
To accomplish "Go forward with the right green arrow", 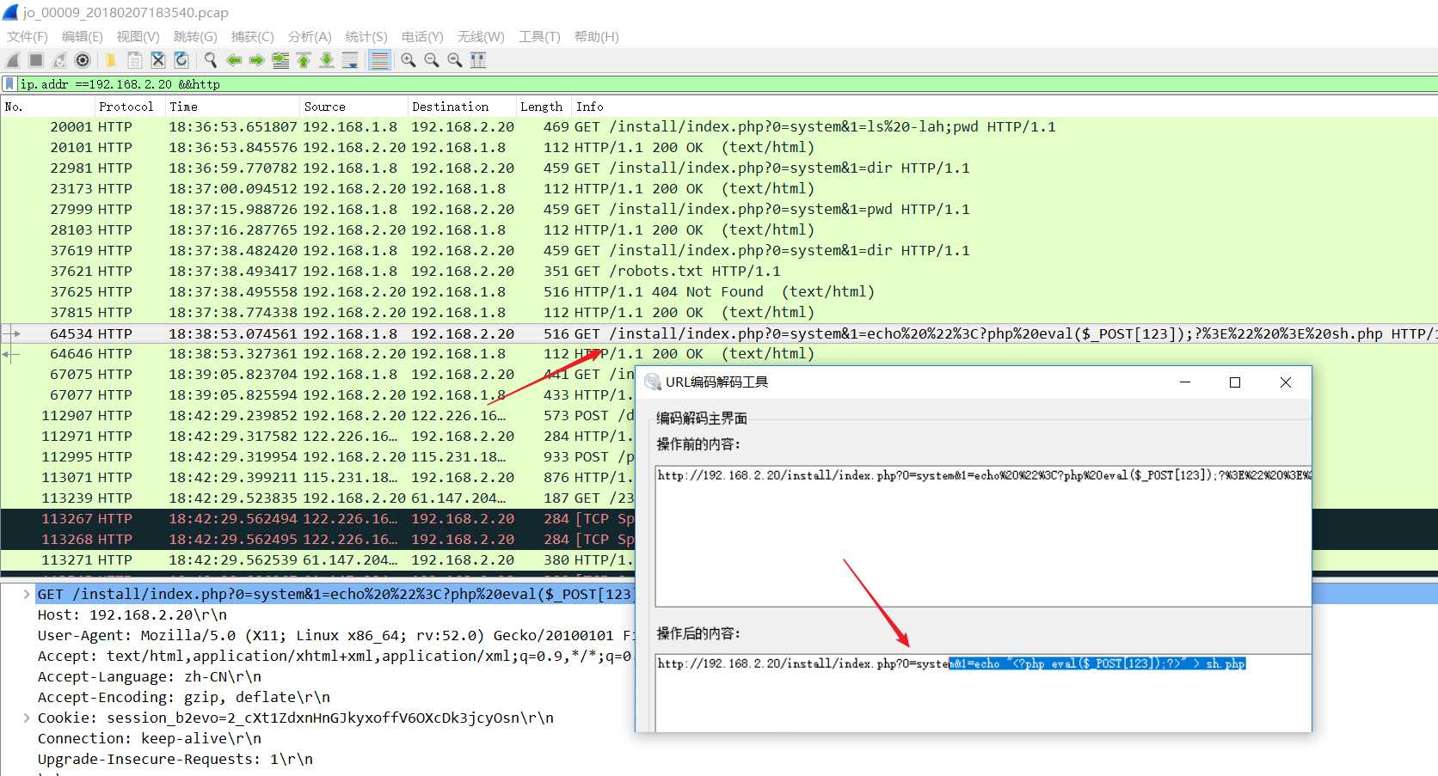I will click(x=256, y=60).
